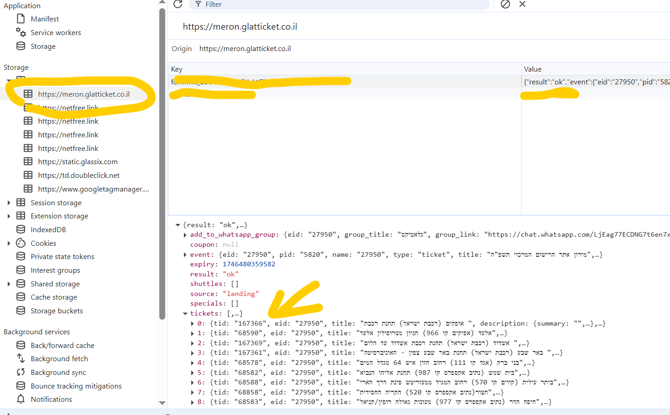The image size is (670, 415).
Task: Click the Key column header
Action: pos(345,69)
